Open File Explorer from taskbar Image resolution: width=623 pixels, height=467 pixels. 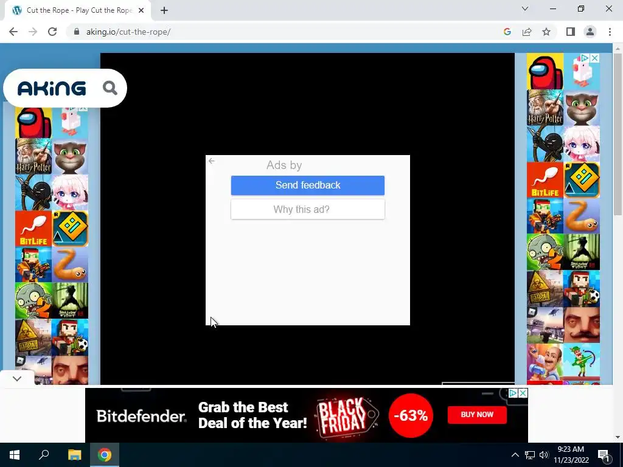click(x=74, y=455)
